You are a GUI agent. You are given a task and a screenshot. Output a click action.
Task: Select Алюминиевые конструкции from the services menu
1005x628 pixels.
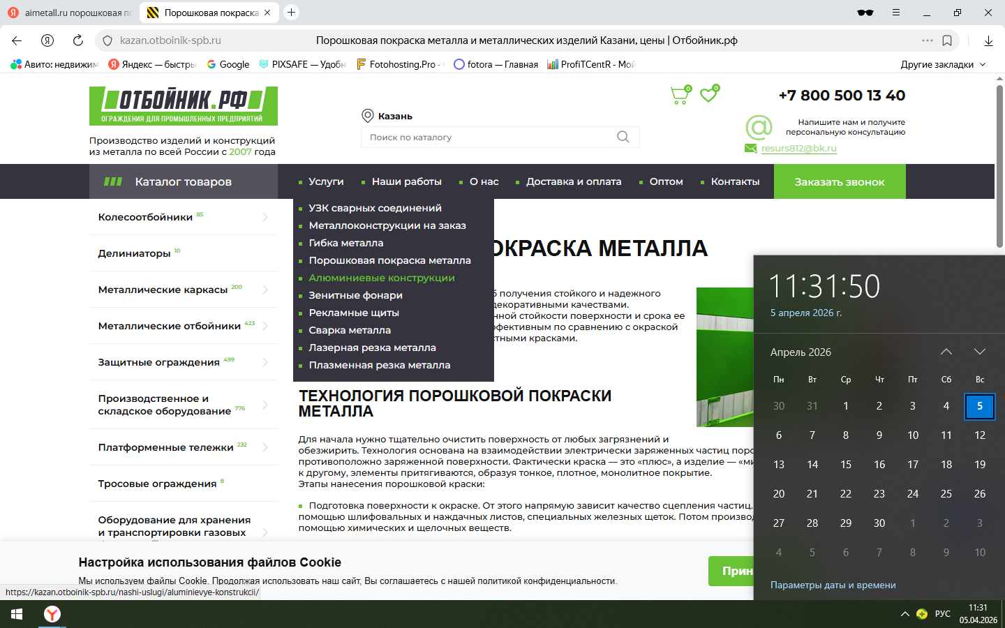click(382, 278)
